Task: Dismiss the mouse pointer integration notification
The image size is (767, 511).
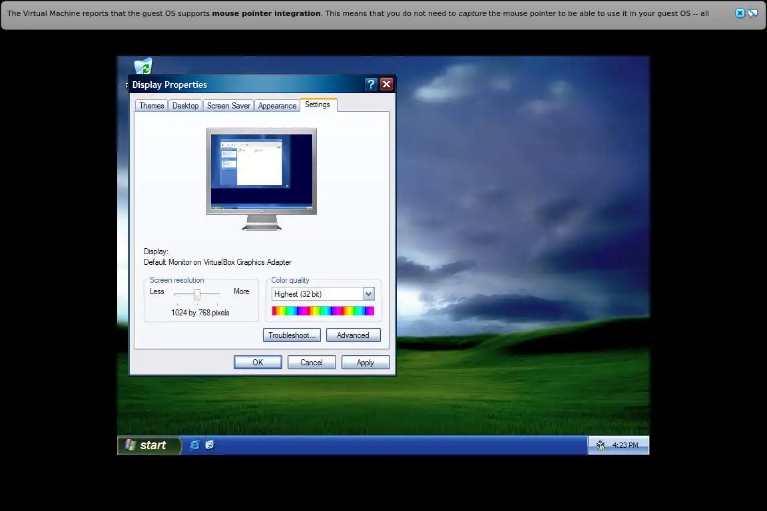Action: [x=740, y=13]
